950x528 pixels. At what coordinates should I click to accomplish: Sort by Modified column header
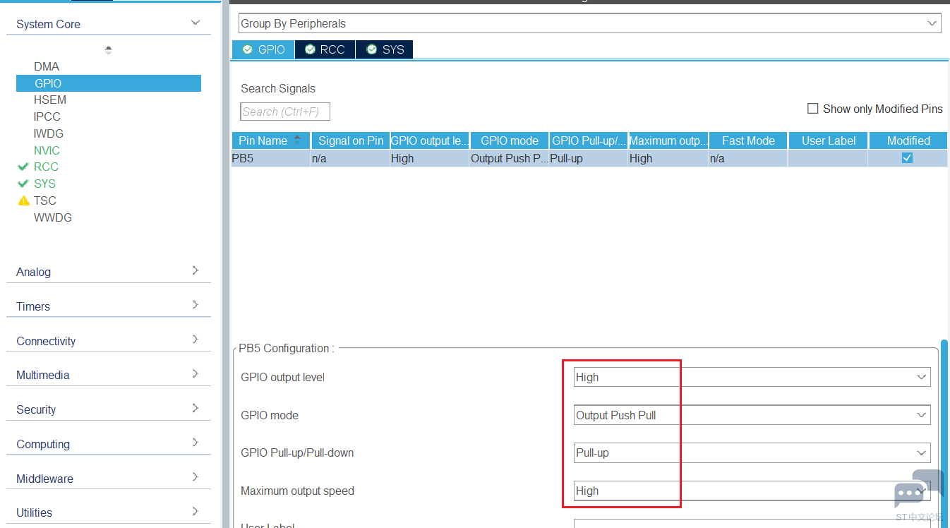pyautogui.click(x=908, y=140)
